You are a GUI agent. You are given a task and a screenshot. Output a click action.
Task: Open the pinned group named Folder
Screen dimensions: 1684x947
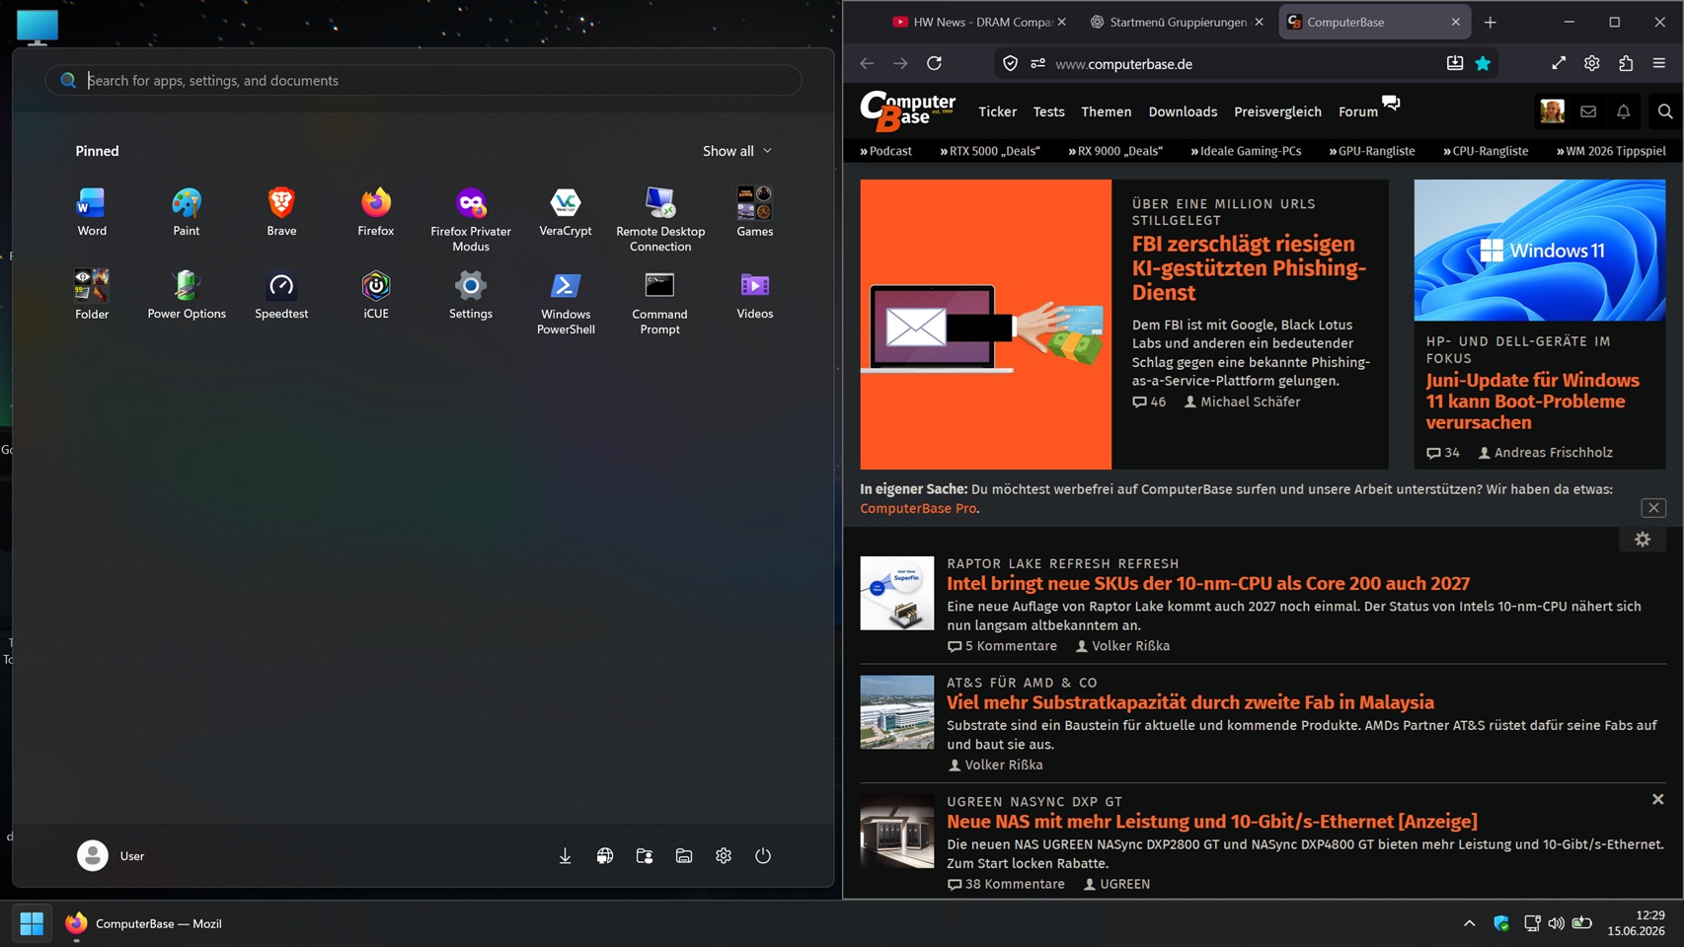click(92, 294)
